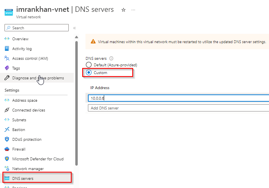Go to Bastion
269x188 pixels.
(x=19, y=130)
